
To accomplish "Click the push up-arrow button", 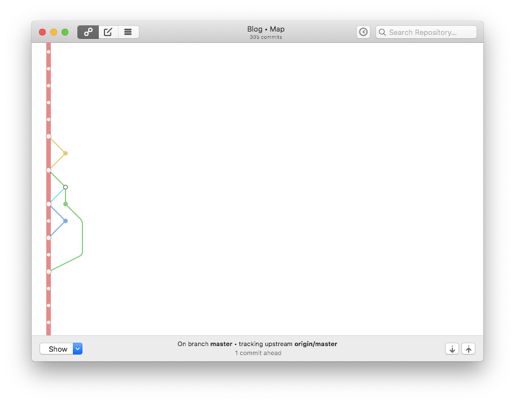I will (x=468, y=349).
